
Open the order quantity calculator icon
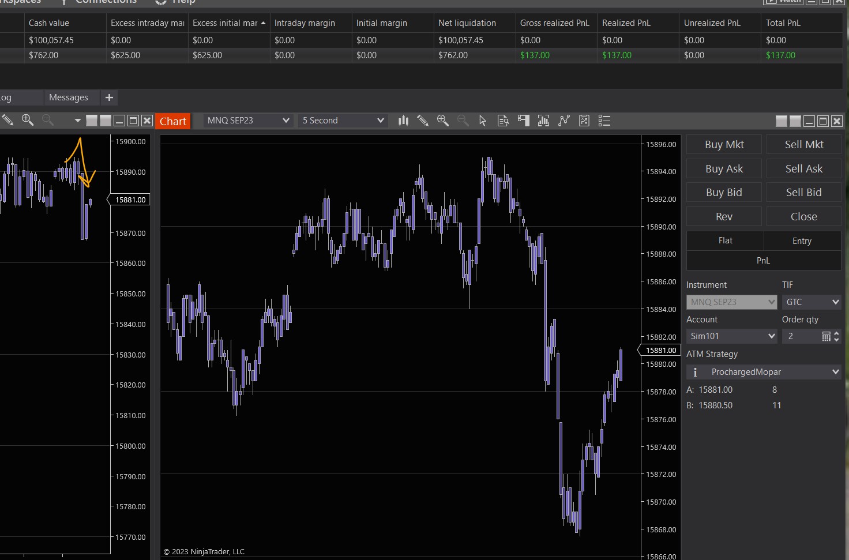tap(826, 336)
